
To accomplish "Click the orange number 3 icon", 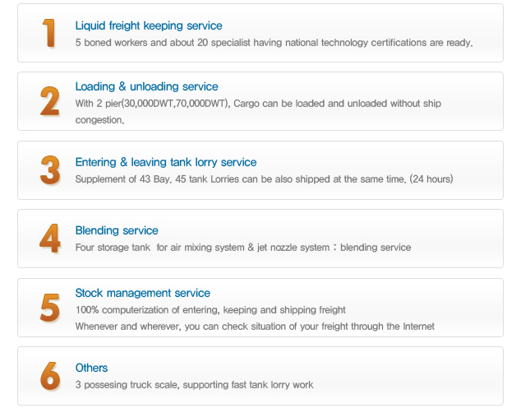I will (x=50, y=170).
